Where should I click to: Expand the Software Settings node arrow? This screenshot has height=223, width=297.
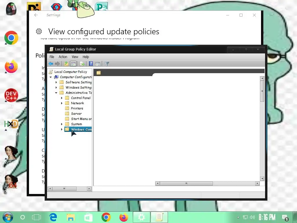click(56, 82)
